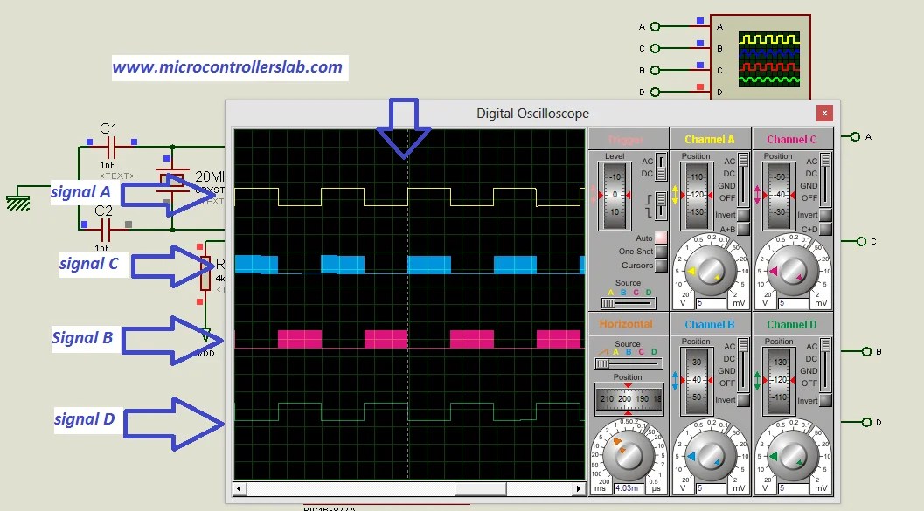Click the Horizontal Position thumbwheel
The image size is (924, 511).
(629, 399)
